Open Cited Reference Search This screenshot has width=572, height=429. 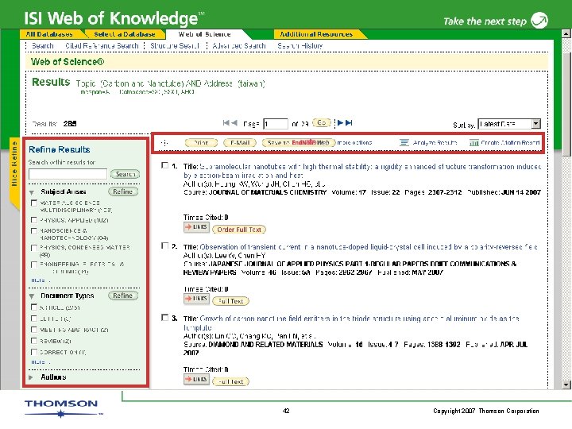click(102, 45)
